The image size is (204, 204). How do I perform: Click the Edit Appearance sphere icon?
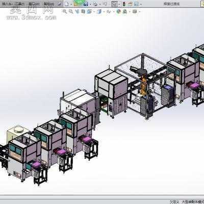tap(119, 11)
